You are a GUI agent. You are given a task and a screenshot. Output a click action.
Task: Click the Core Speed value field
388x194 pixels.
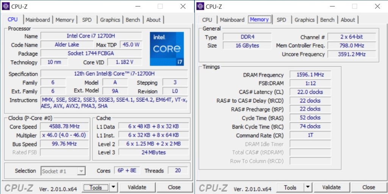coord(65,127)
